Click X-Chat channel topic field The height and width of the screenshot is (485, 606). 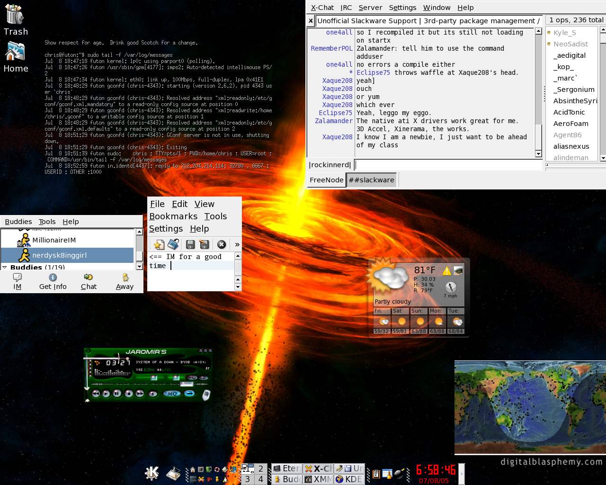429,21
